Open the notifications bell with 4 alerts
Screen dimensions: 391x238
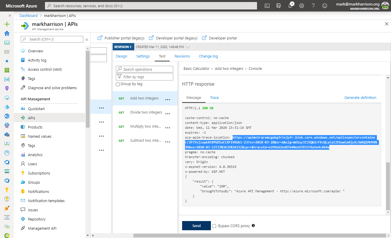point(290,6)
